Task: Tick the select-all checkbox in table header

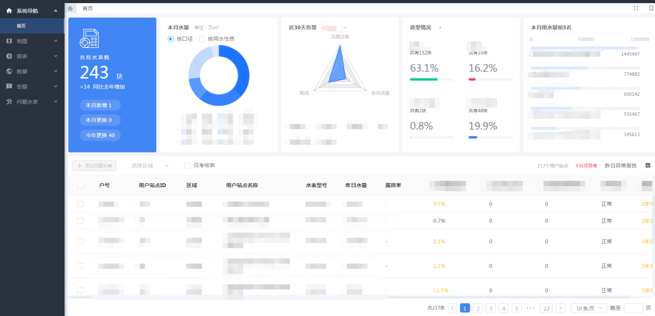Action: click(81, 185)
